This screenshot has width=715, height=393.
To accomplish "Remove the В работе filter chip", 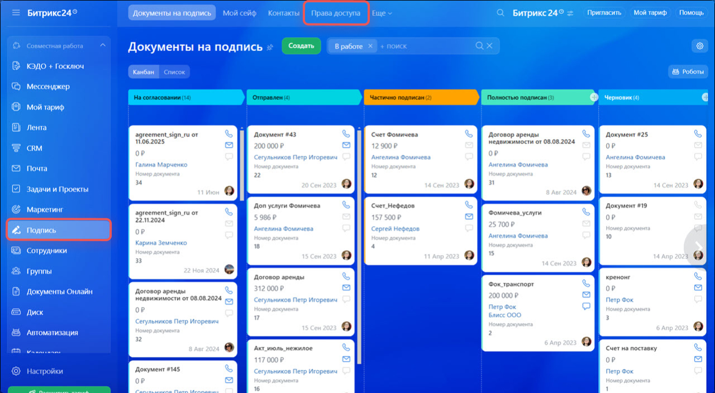I will pyautogui.click(x=370, y=46).
